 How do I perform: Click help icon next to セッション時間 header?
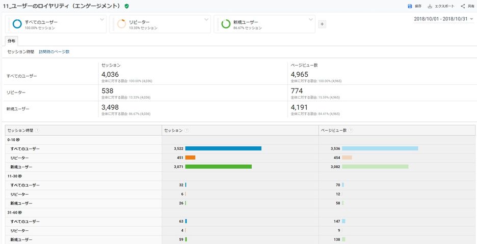pyautogui.click(x=37, y=130)
